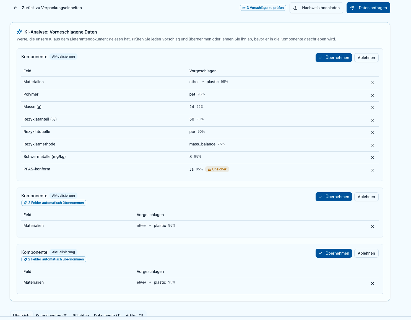Image resolution: width=411 pixels, height=320 pixels.
Task: Dismiss the Polymer pet suggestion row
Action: point(373,95)
